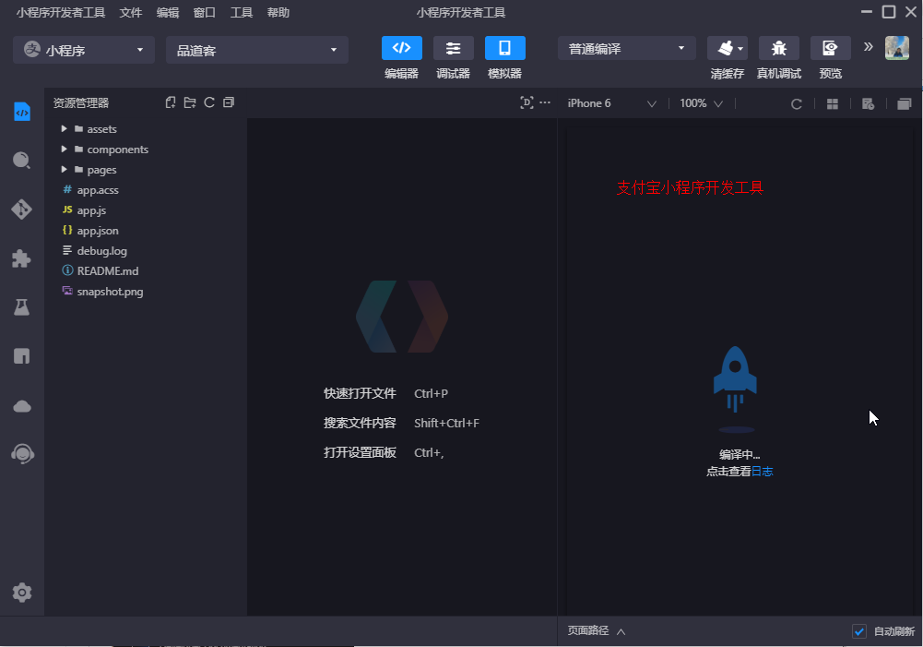Click the bracketed D icon above editor

tap(527, 102)
